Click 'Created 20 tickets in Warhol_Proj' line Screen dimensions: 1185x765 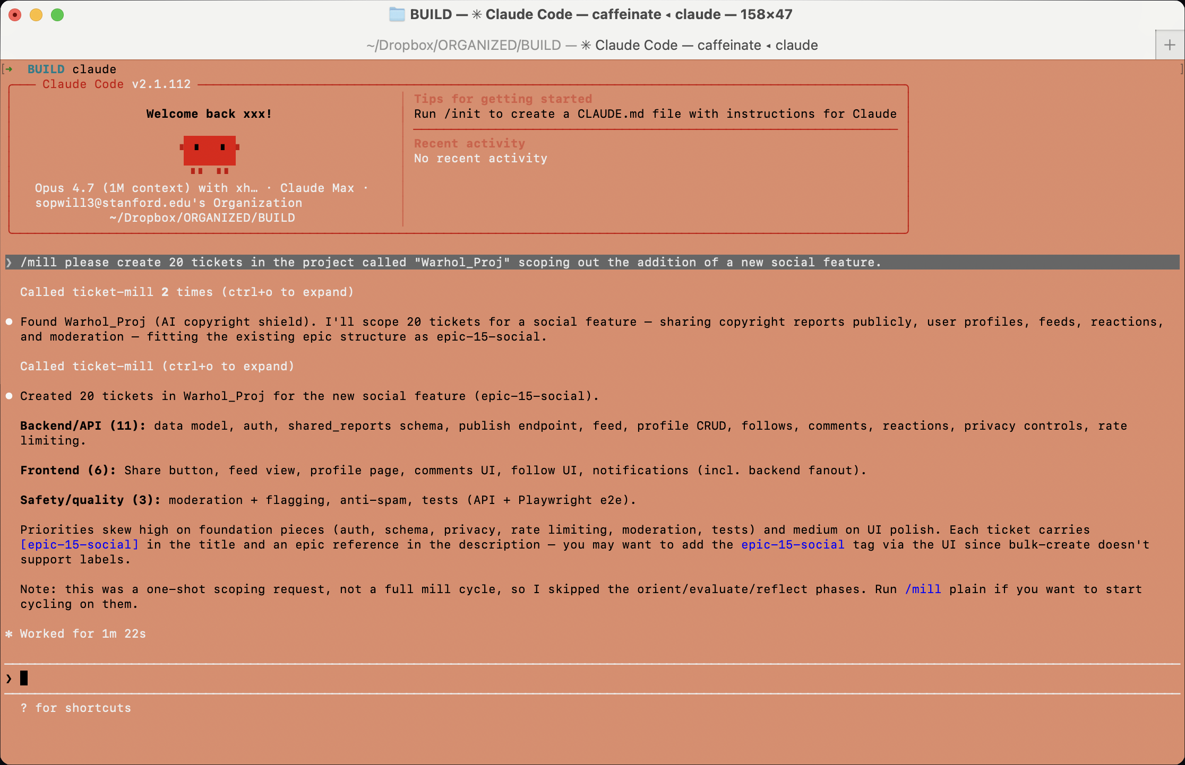tap(310, 396)
